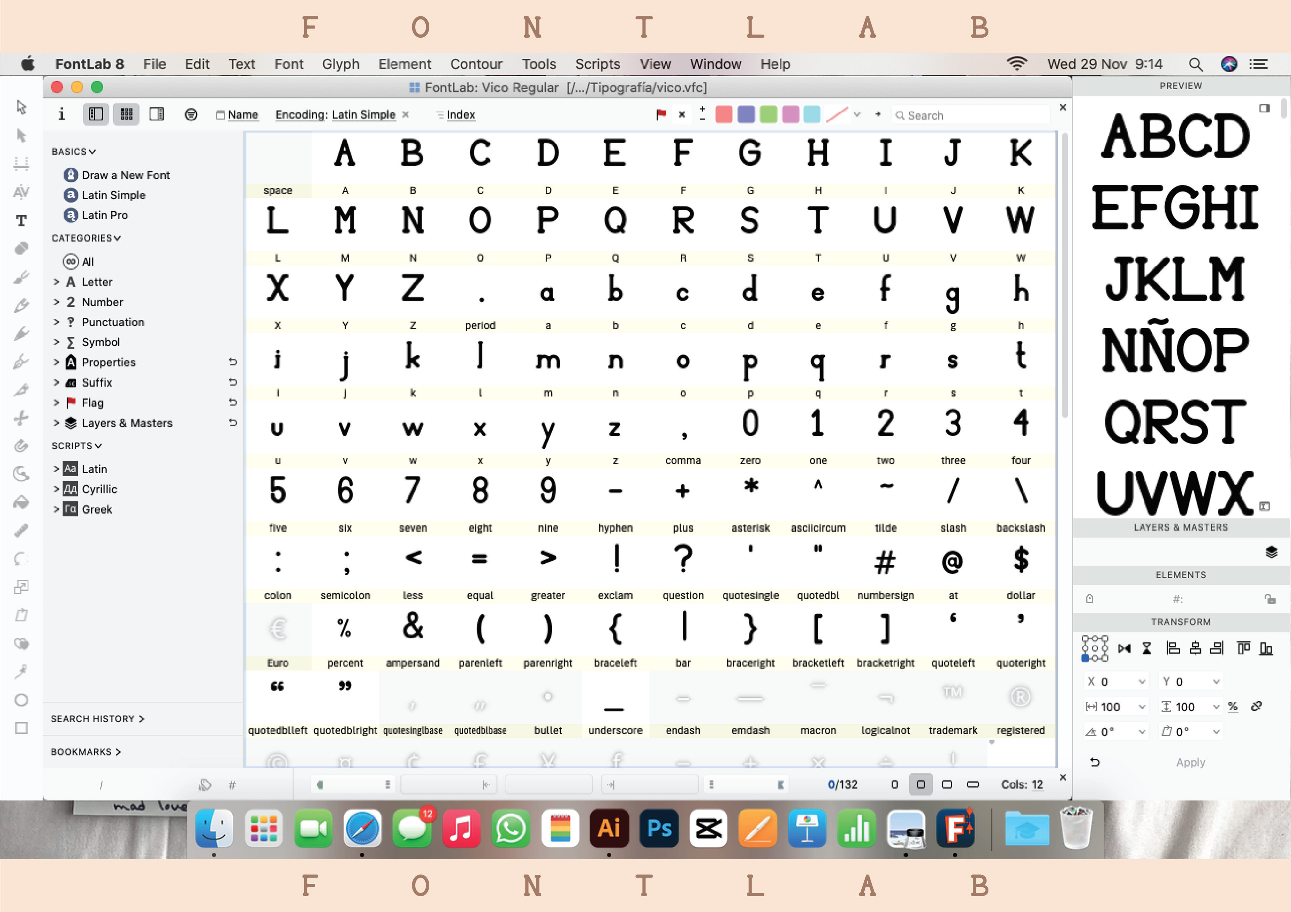Open the Contour menu
This screenshot has width=1291, height=912.
tap(476, 64)
